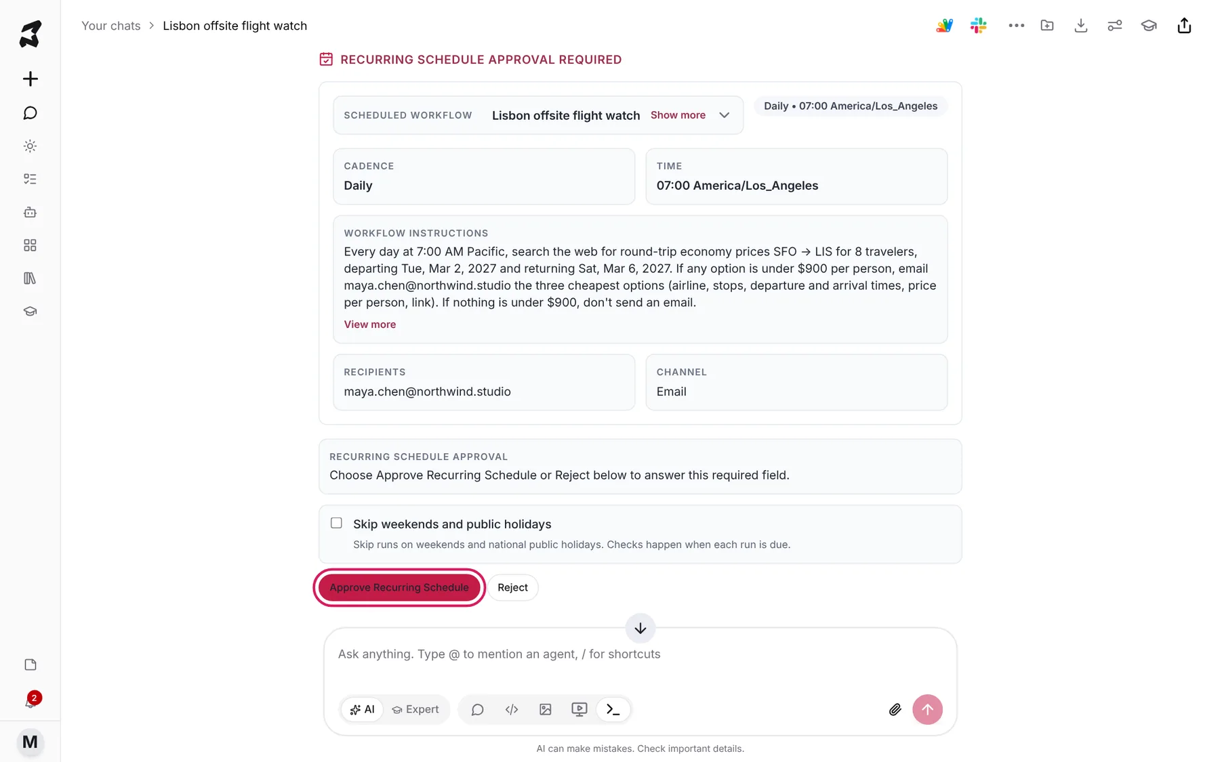Open the task checklist icon in sidebar

point(30,179)
